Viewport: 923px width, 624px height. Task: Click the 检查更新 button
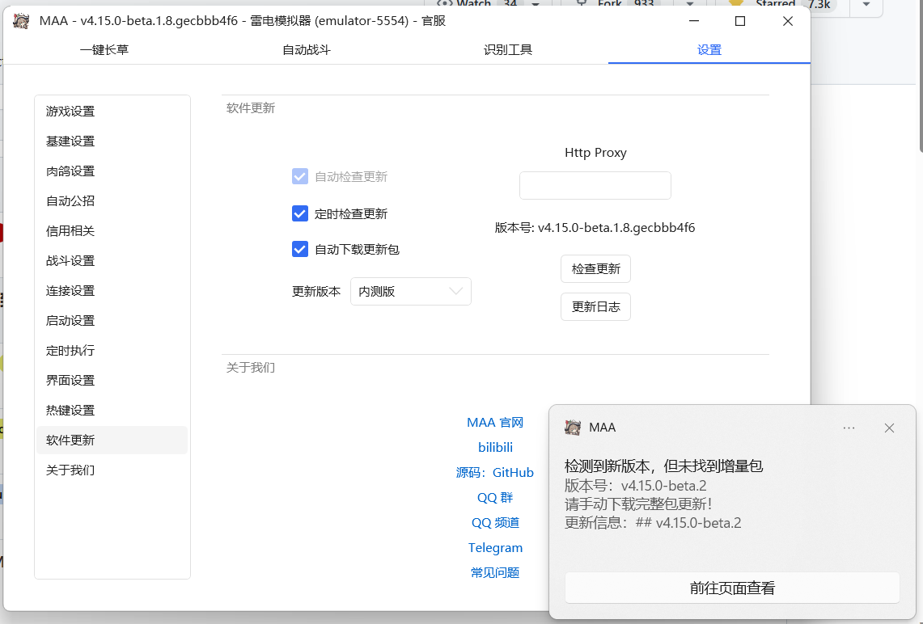coord(595,269)
